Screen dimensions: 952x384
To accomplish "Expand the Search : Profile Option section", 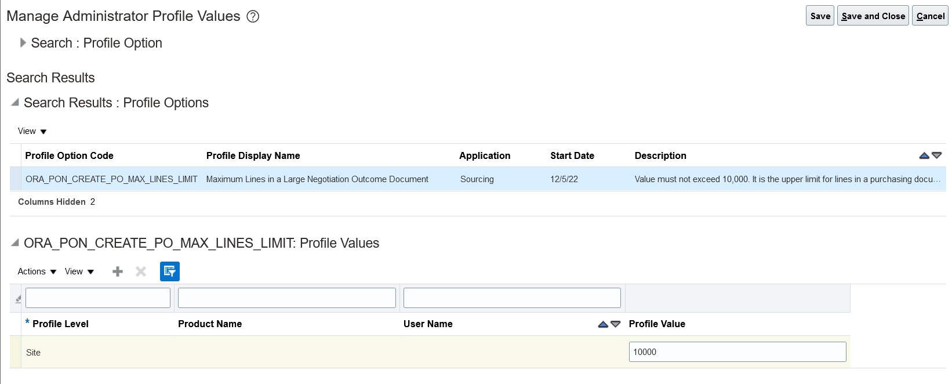I will pos(23,43).
